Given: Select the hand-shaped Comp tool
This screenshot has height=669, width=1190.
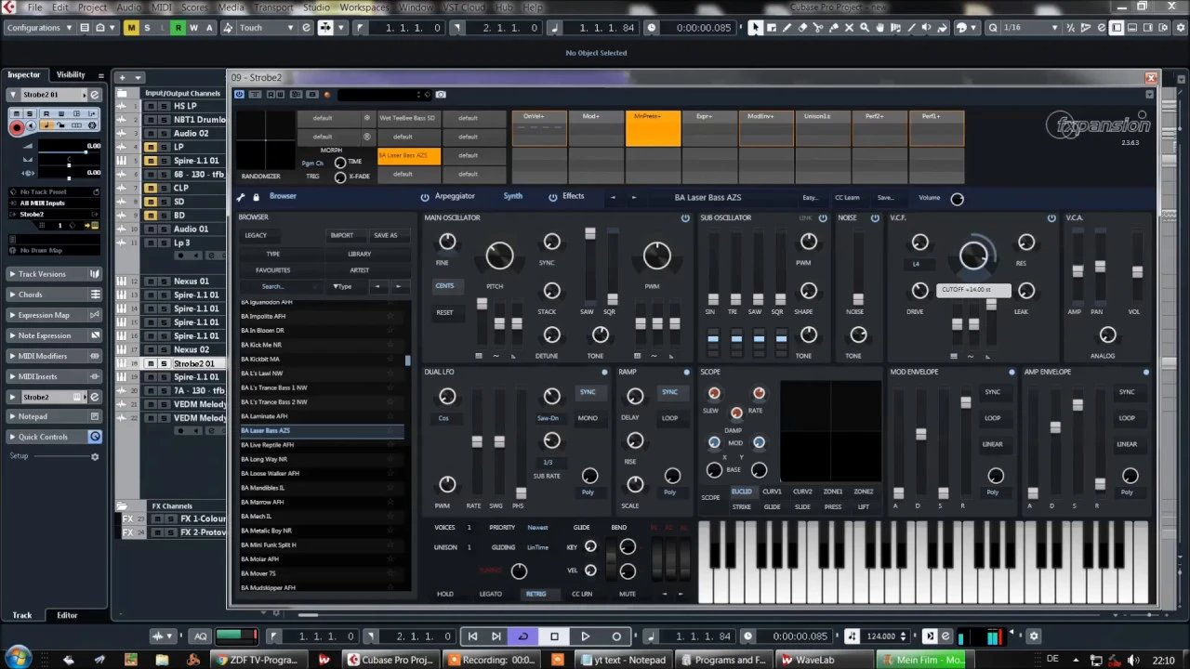Looking at the screenshot, I should (x=879, y=28).
